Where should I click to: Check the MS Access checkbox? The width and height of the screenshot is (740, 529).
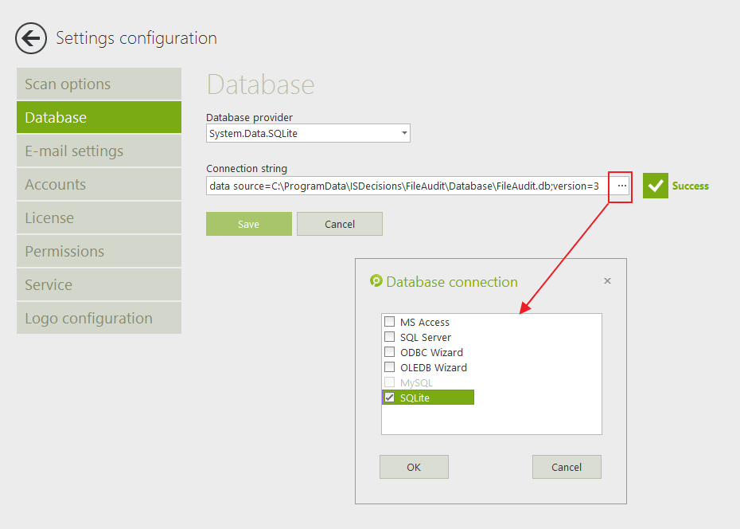click(390, 322)
